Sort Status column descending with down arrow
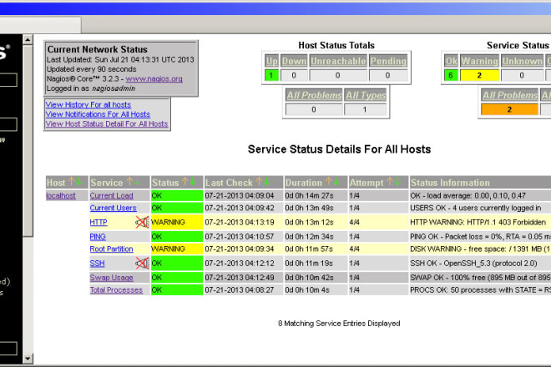551x367 pixels. tap(193, 182)
